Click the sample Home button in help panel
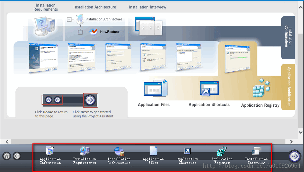Image resolution: width=304 pixels, height=172 pixels. [49, 100]
